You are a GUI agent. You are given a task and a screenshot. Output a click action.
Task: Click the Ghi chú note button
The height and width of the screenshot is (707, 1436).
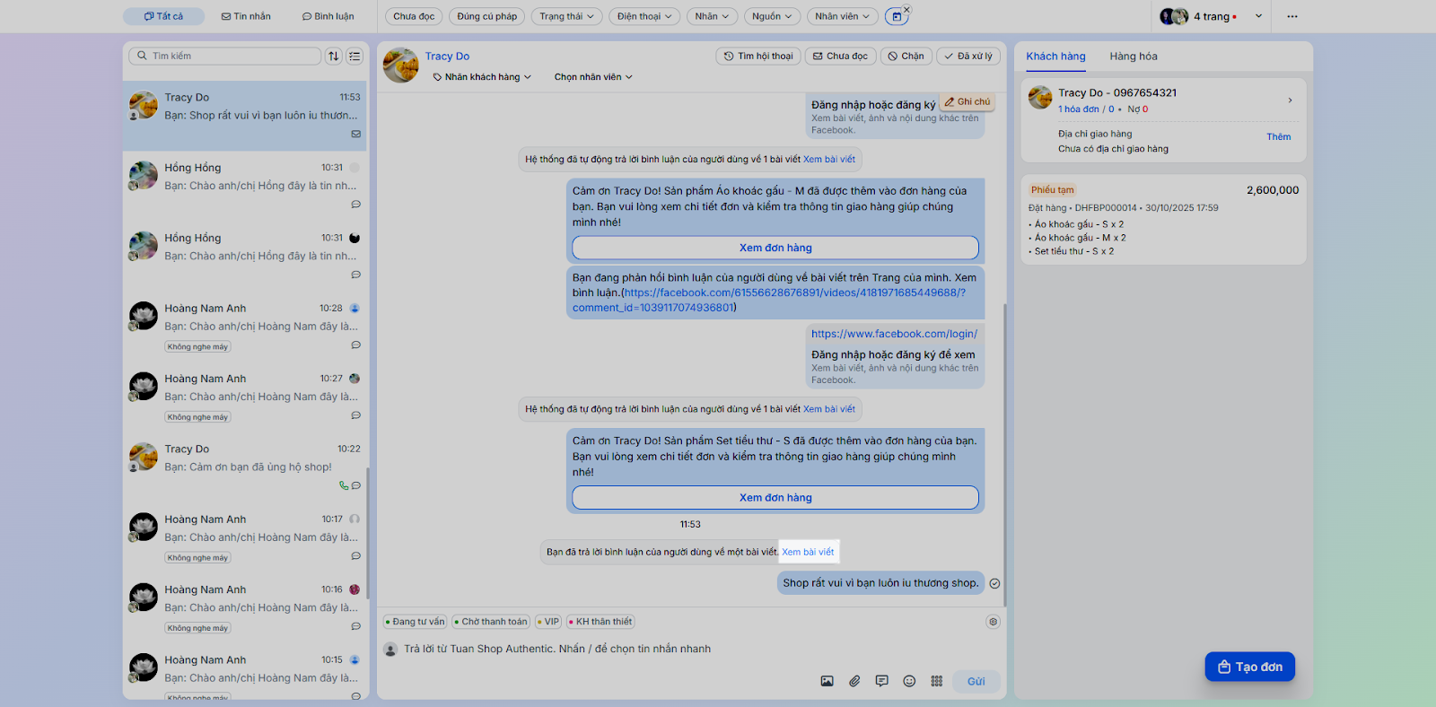[968, 102]
